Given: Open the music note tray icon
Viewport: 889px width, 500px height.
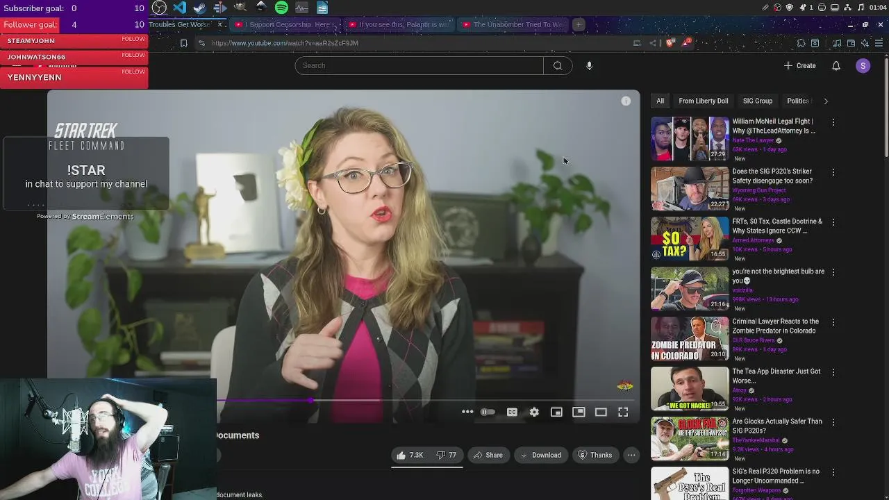Looking at the screenshot, I should [x=861, y=8].
